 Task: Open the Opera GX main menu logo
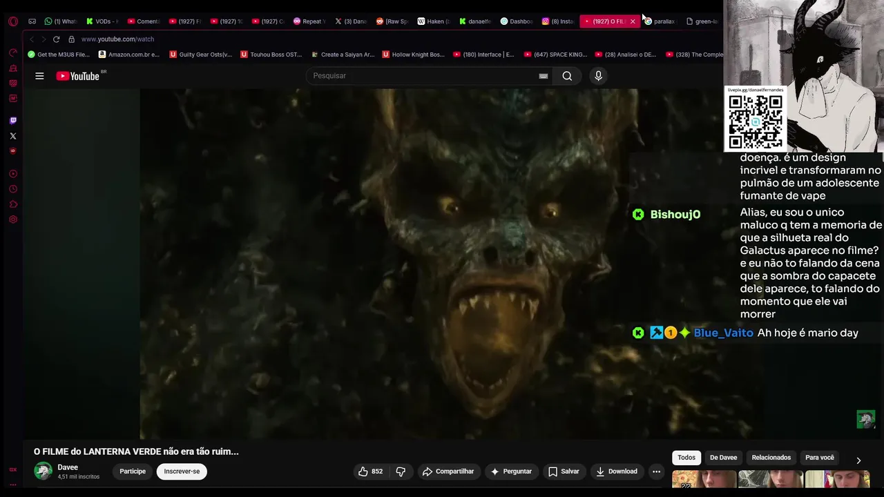click(12, 21)
